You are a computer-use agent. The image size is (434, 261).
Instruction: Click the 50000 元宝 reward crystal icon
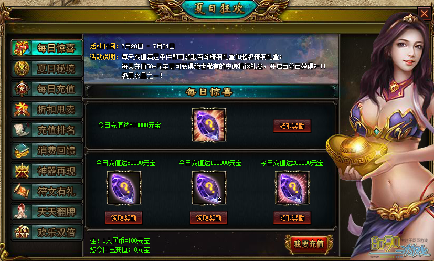point(124,188)
